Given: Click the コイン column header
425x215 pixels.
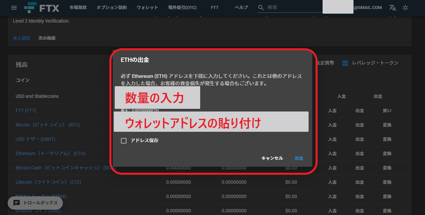Looking at the screenshot, I should click(23, 80).
